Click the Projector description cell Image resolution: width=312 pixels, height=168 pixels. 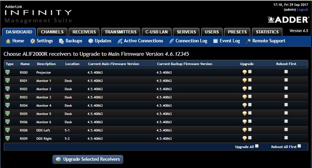pos(43,73)
